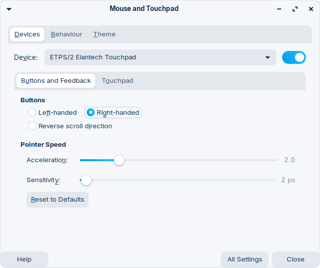Close window using title bar X icon
This screenshot has height=268, width=320.
click(x=311, y=9)
